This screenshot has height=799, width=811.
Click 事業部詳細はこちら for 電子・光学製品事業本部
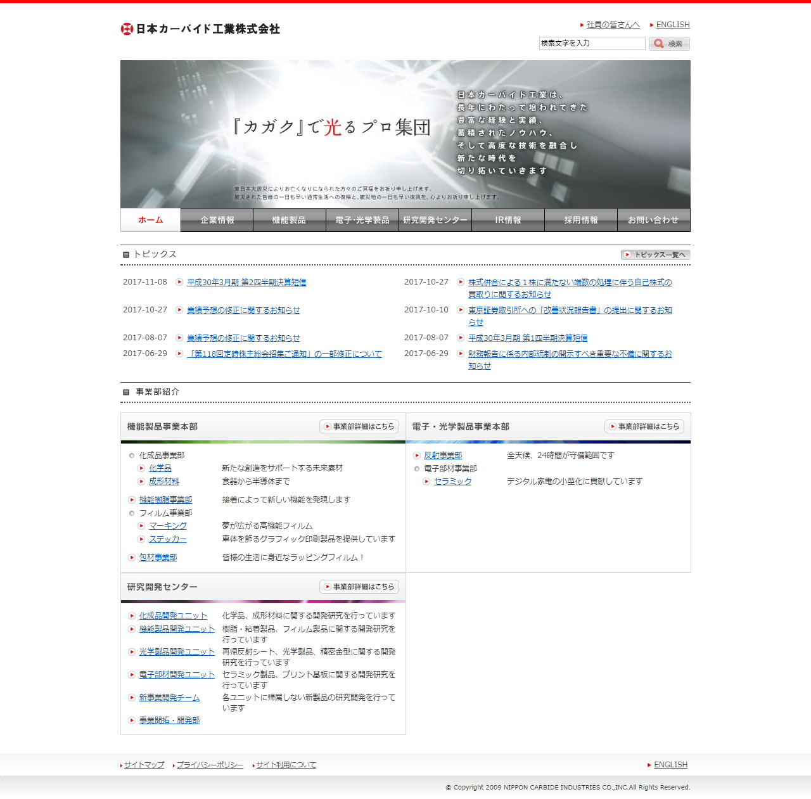[x=644, y=426]
